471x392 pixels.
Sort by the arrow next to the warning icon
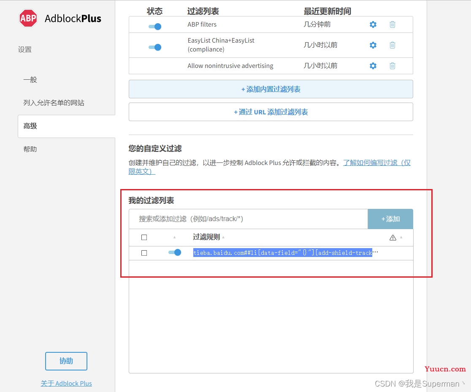401,237
